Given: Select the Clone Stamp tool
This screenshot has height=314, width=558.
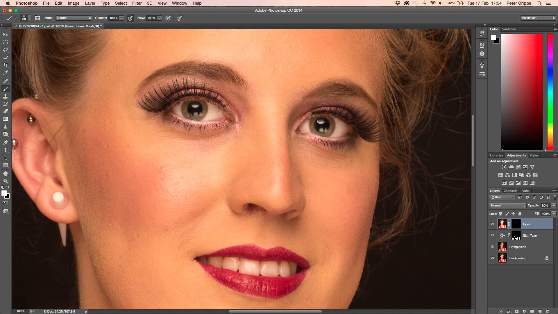Looking at the screenshot, I should point(6,96).
